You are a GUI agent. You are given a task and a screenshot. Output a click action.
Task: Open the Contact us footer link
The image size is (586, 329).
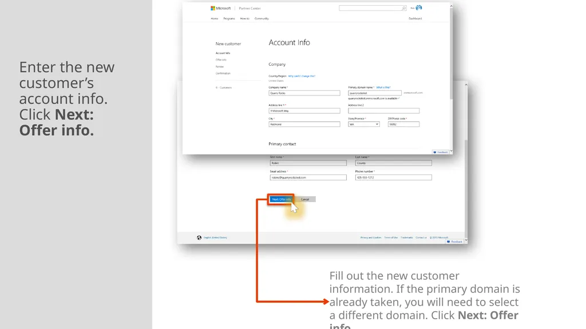click(421, 238)
